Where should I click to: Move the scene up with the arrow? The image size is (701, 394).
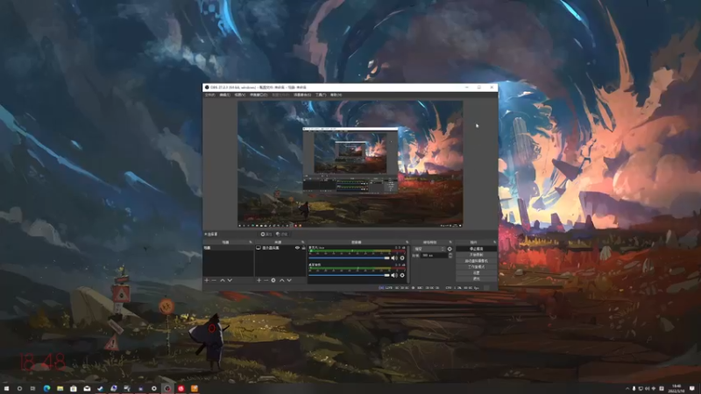click(223, 280)
